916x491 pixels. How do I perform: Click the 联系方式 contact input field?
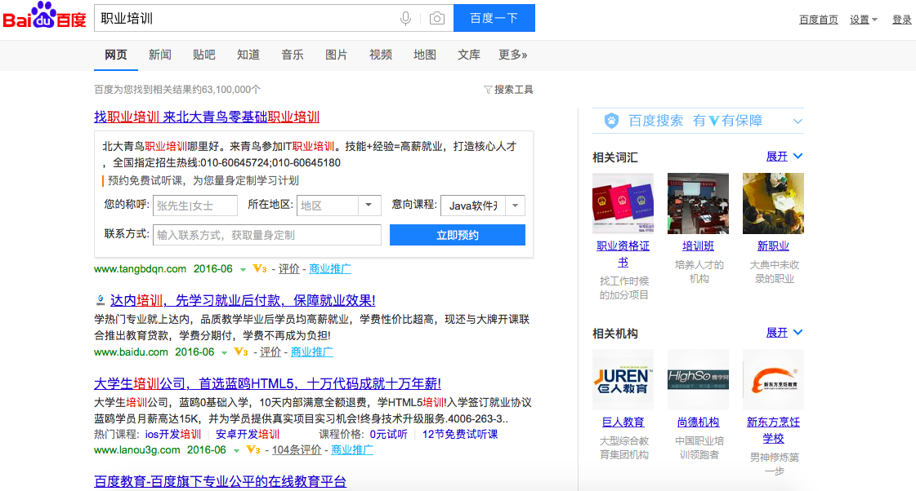[266, 235]
